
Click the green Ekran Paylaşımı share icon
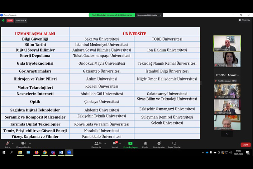click(130, 144)
